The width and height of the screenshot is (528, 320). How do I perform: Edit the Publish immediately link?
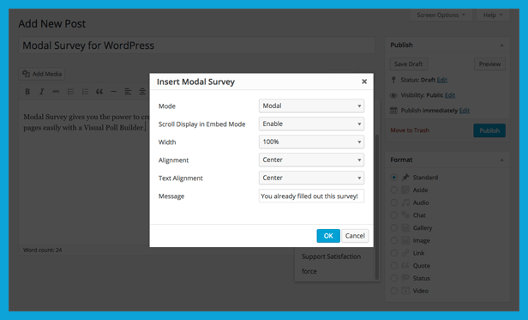coord(465,111)
